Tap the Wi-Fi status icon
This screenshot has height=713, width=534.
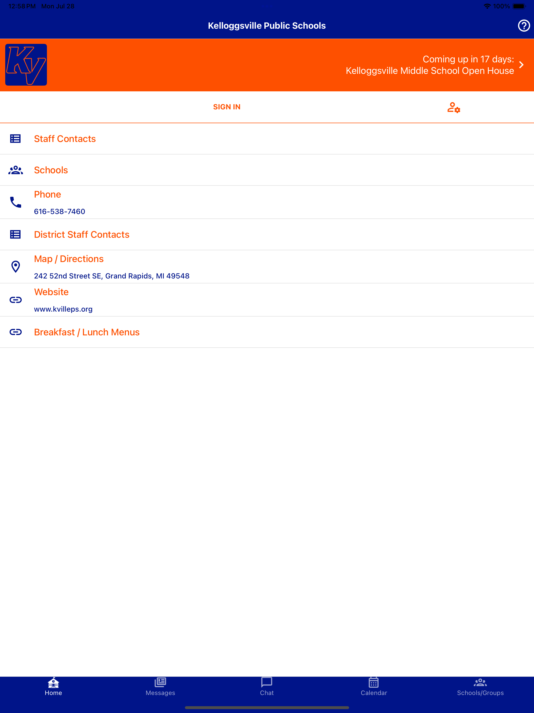point(487,6)
